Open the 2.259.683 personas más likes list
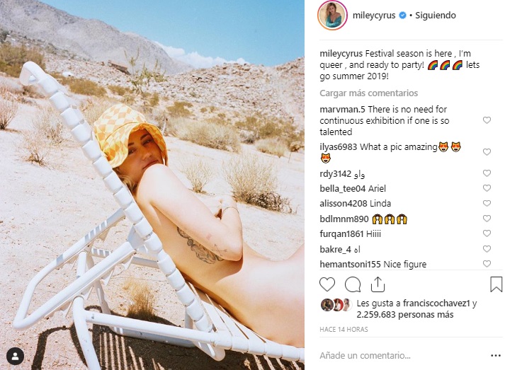This screenshot has height=370, width=505. 405,315
